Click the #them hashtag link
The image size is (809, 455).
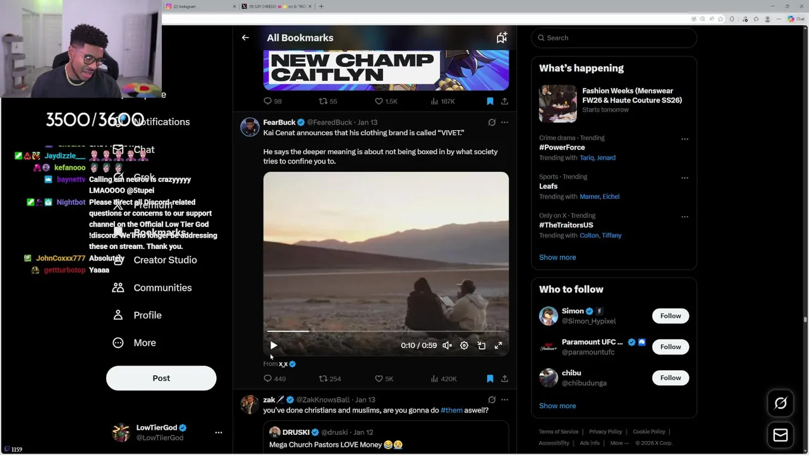[451, 410]
